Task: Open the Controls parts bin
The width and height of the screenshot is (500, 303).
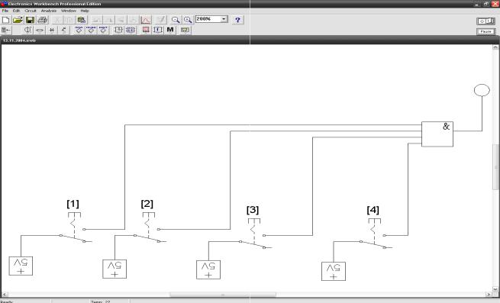Action: [158, 30]
